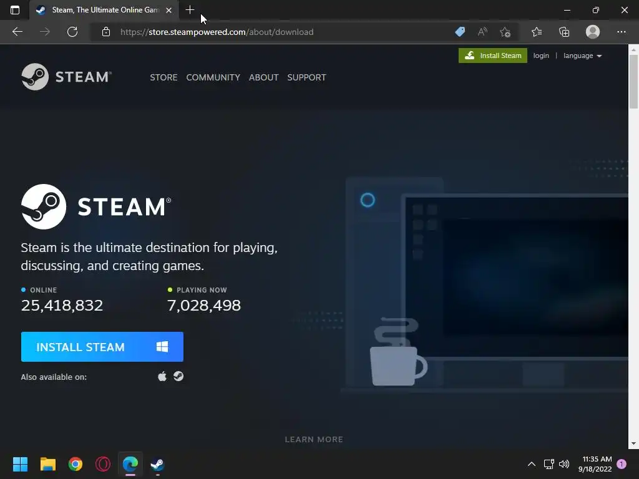
Task: Open Edge Settings and more menu
Action: coord(621,32)
